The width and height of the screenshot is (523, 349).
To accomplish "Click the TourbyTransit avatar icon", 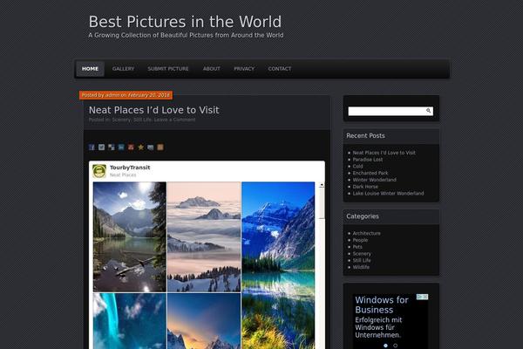I will click(99, 171).
